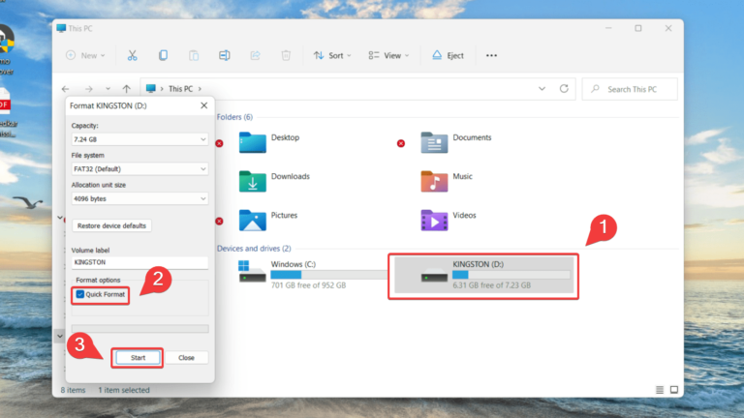Open the View dropdown menu
The image size is (744, 418).
(388, 55)
